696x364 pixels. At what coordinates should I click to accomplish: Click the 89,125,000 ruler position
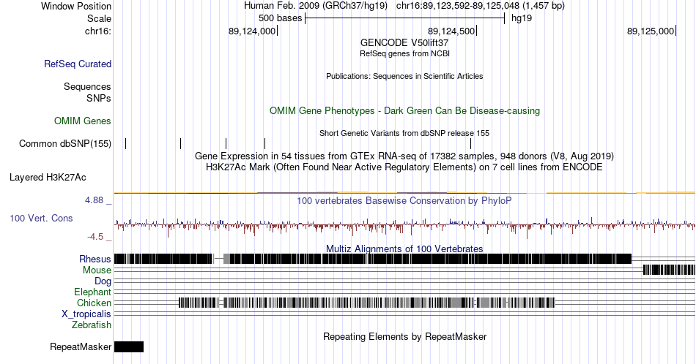(651, 31)
